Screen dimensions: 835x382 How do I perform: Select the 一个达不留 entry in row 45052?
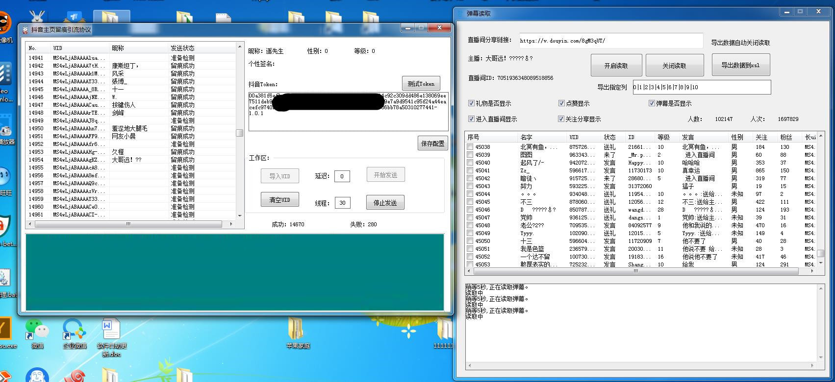[535, 257]
